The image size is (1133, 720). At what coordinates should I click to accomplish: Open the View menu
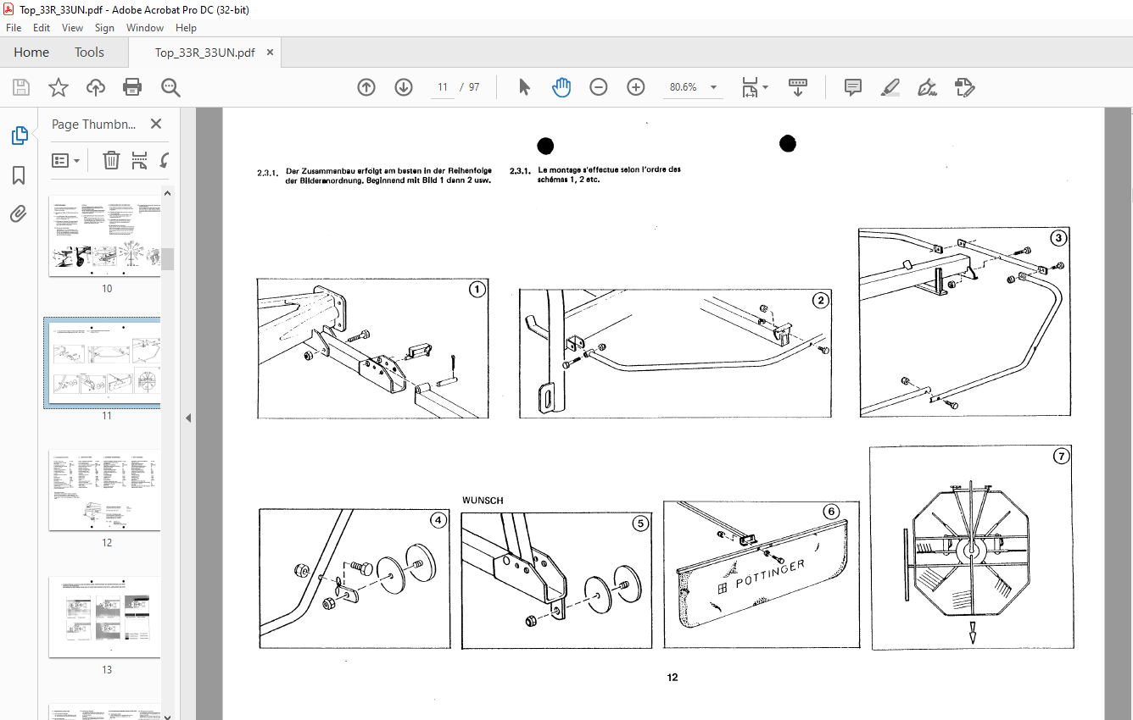73,28
